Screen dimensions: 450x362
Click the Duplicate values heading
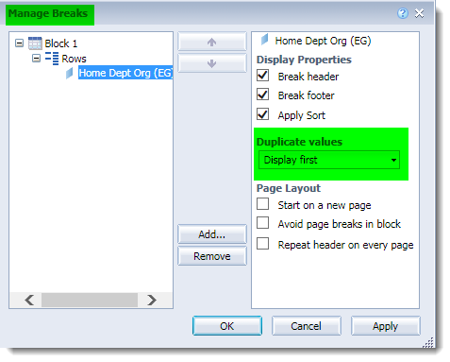pos(299,142)
